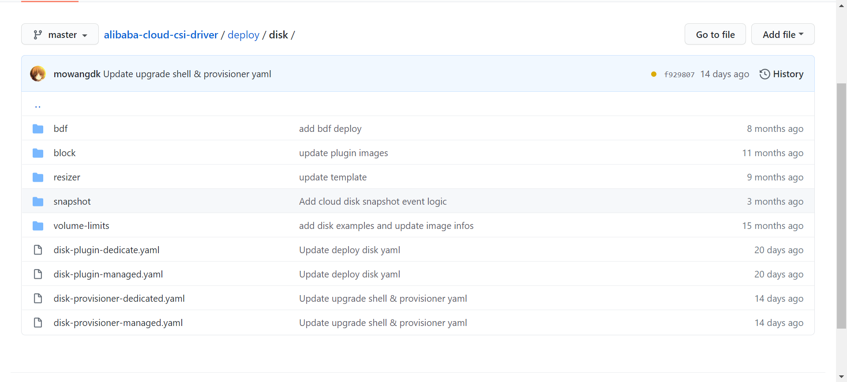Click '3 months ago' timestamp for snapshot
The image size is (847, 382).
[775, 201]
